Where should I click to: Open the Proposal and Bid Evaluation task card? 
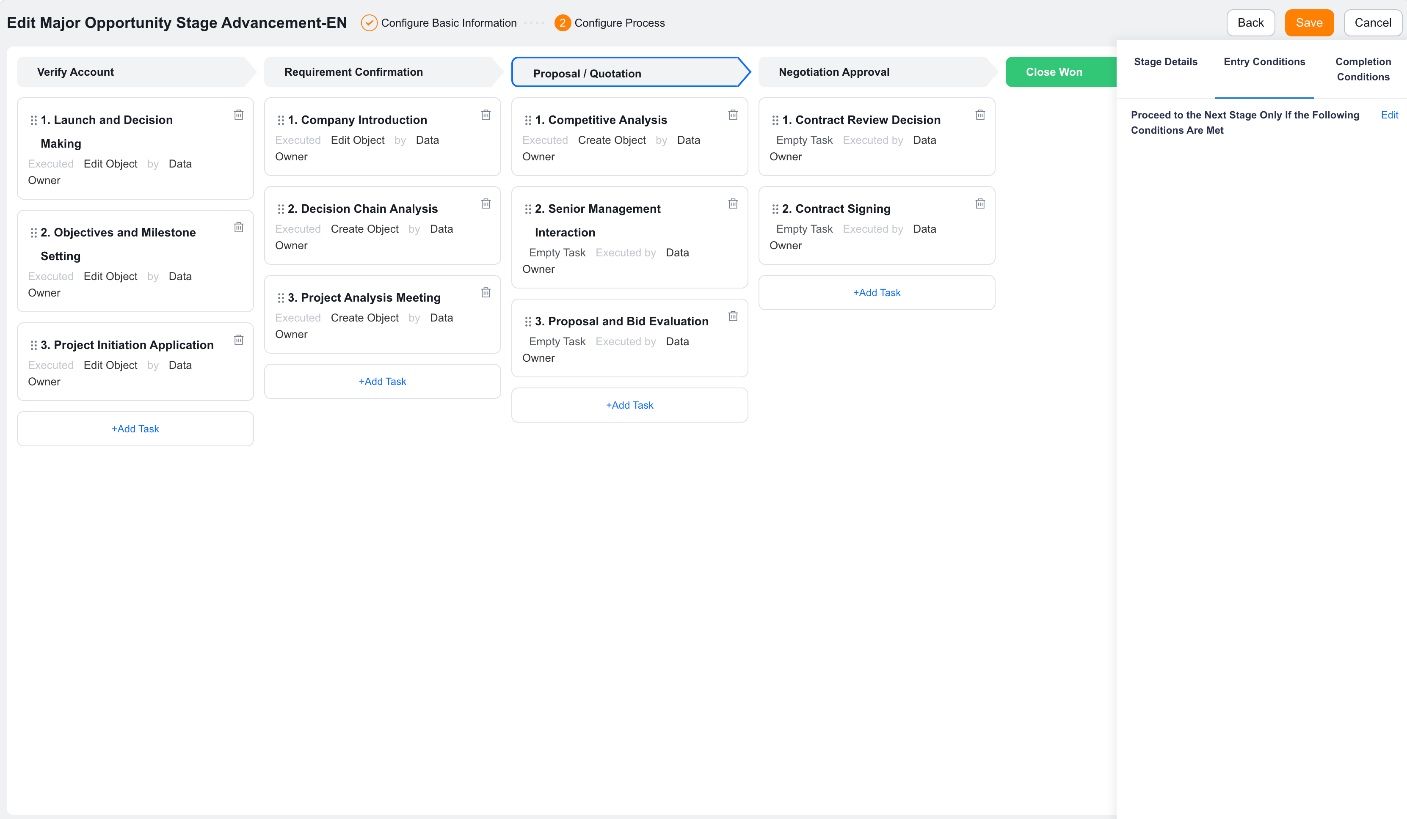[630, 338]
